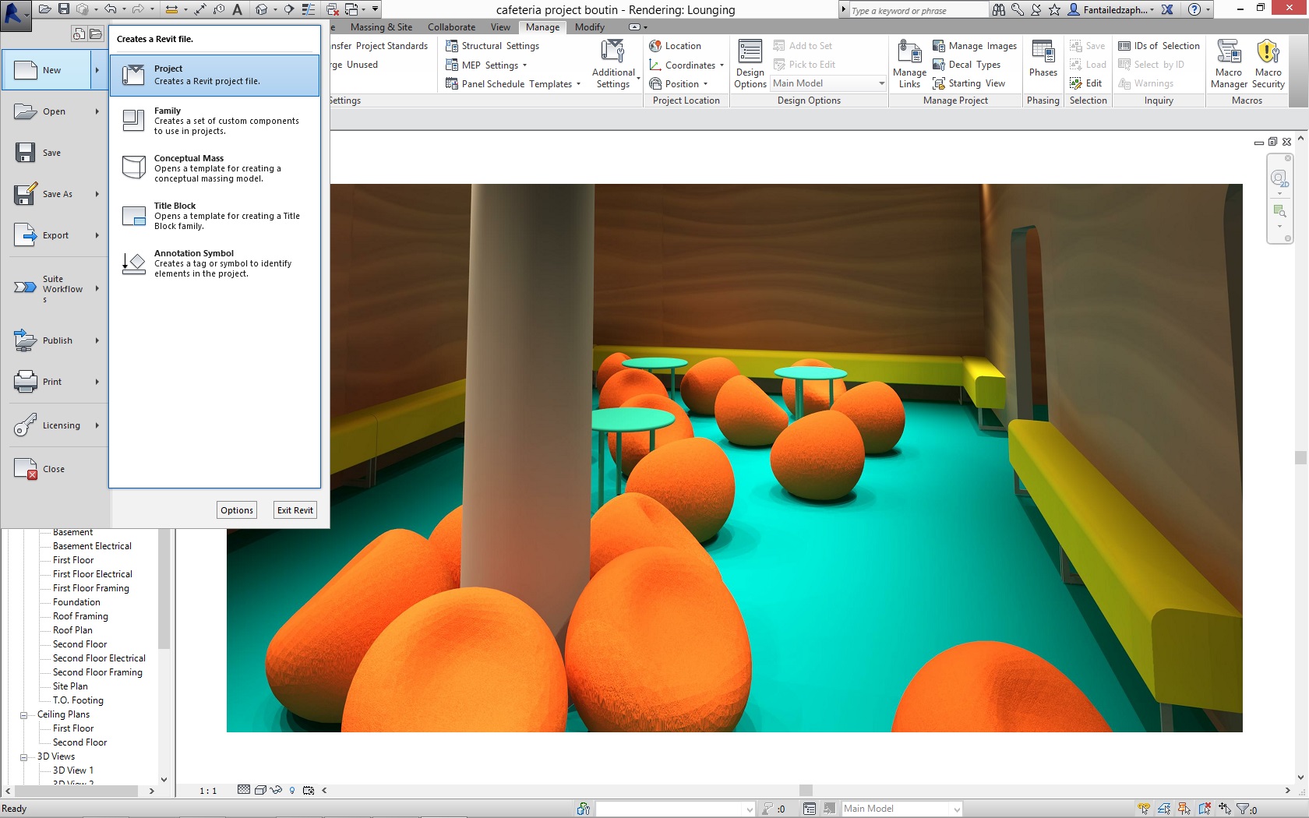Switch to the Massing & Site tab

(x=381, y=26)
